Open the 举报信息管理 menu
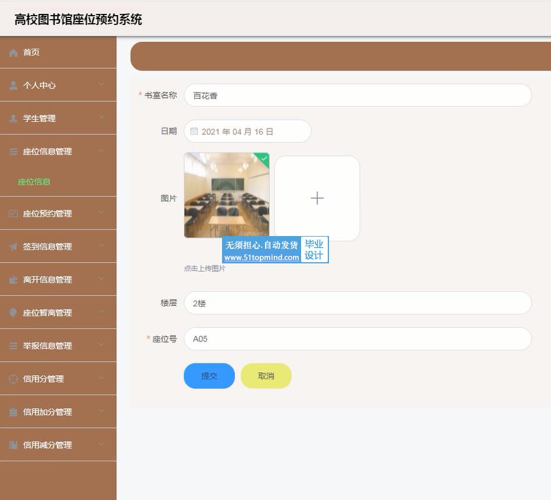551x500 pixels. [x=58, y=346]
